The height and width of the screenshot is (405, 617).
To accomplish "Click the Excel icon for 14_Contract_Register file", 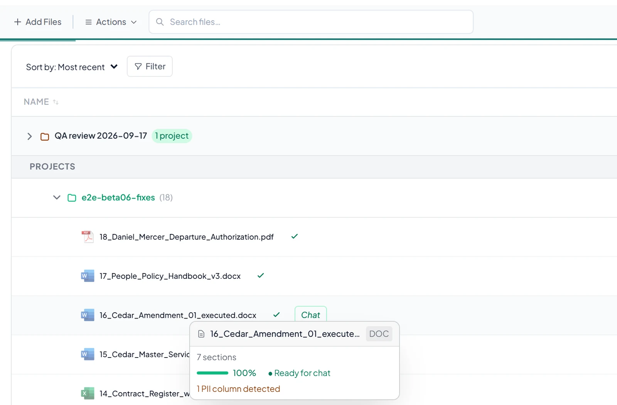I will [88, 393].
